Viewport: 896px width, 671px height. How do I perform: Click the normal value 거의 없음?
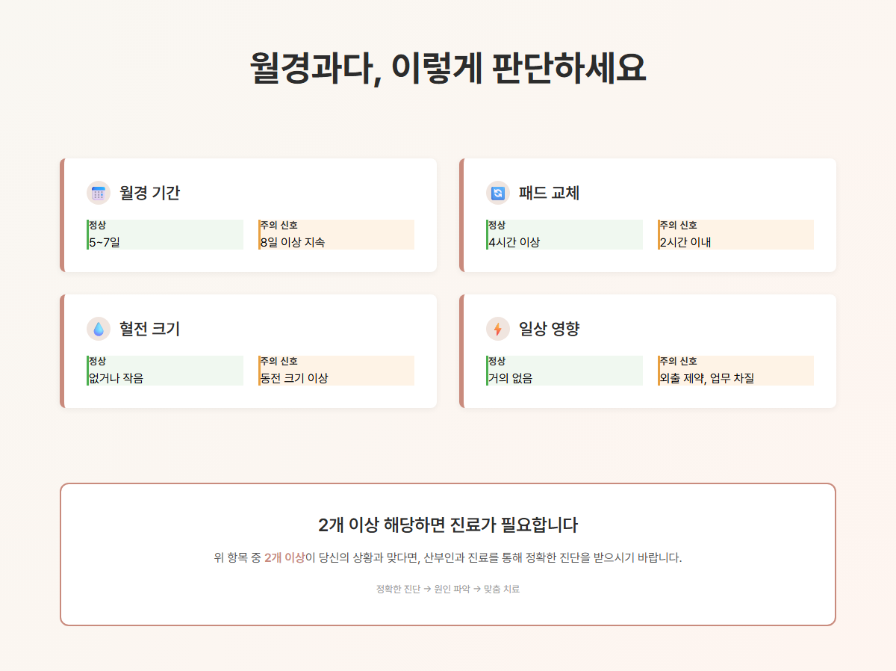[x=511, y=378]
